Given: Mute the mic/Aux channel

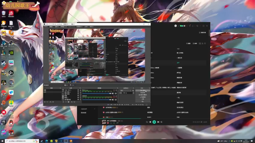Looking at the screenshot, I should (113, 93).
